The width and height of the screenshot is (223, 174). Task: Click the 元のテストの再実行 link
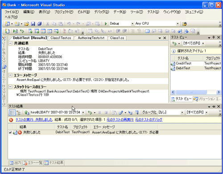[x=120, y=120]
